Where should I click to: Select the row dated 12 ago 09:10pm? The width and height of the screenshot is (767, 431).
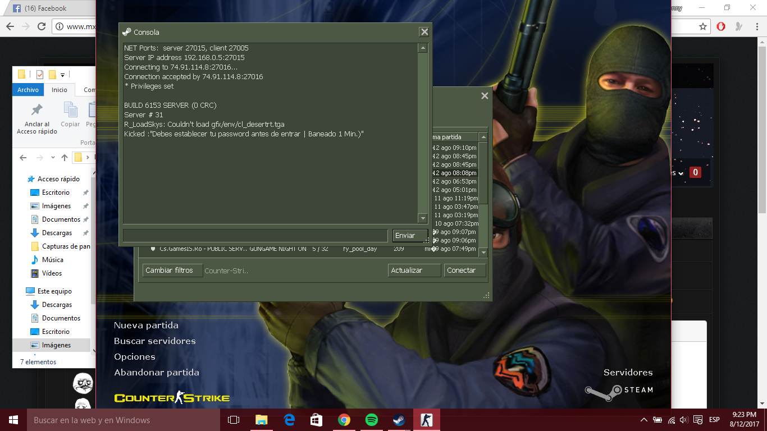[x=455, y=148]
